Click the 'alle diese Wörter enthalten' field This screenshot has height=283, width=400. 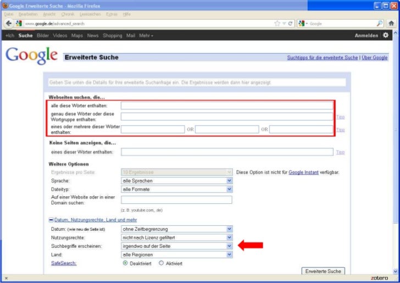pyautogui.click(x=227, y=106)
